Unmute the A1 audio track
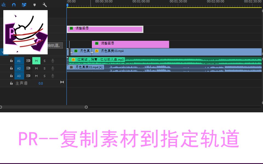This screenshot has width=263, height=164. [x=36, y=61]
